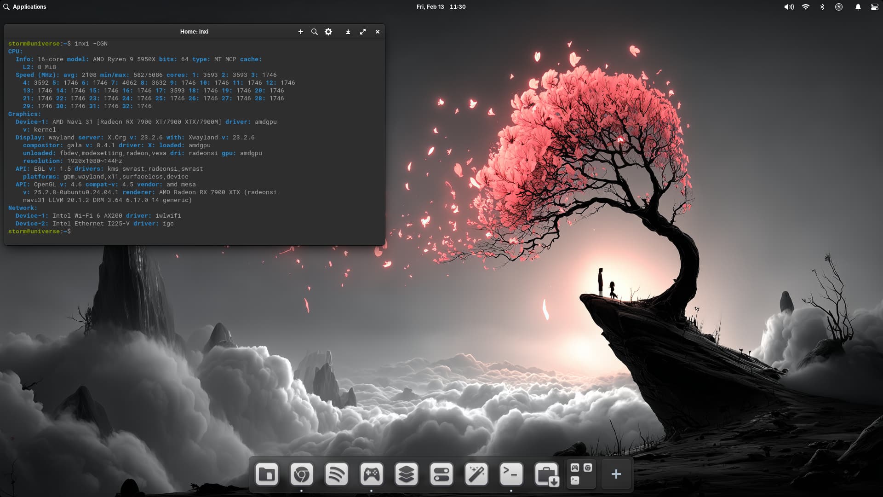The width and height of the screenshot is (883, 497).
Task: Open terminal settings gear menu
Action: pyautogui.click(x=328, y=32)
